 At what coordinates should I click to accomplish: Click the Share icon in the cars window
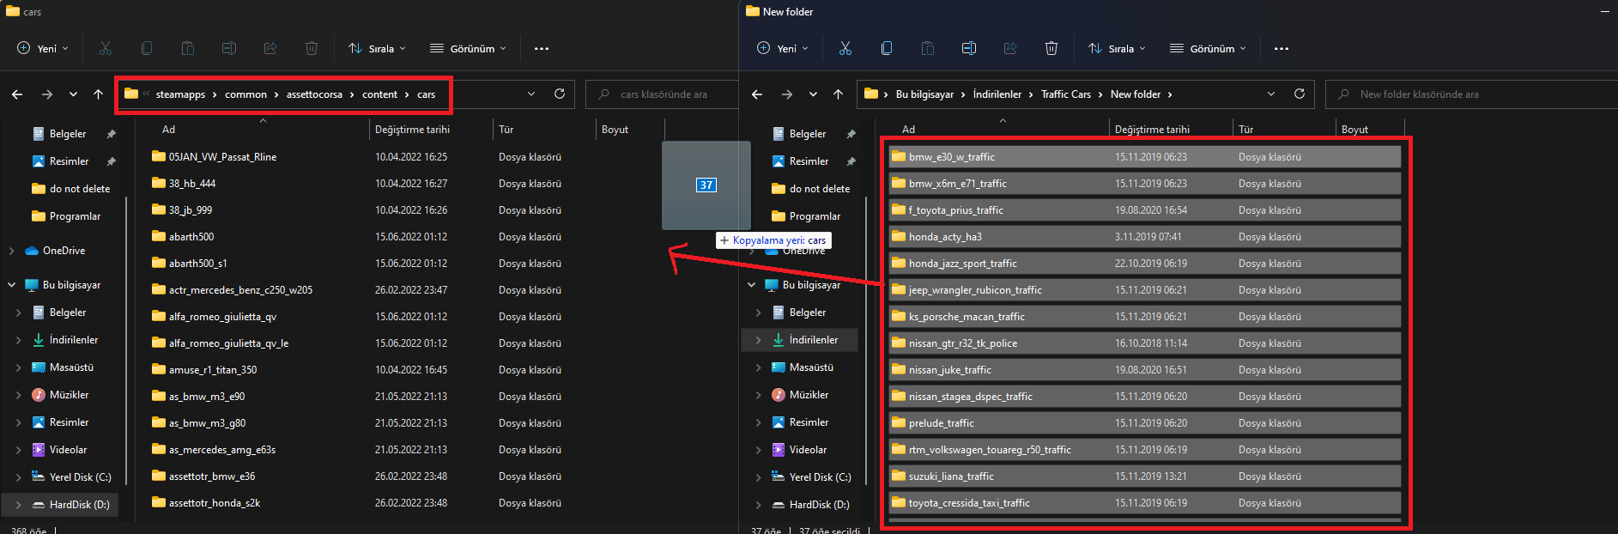(270, 48)
